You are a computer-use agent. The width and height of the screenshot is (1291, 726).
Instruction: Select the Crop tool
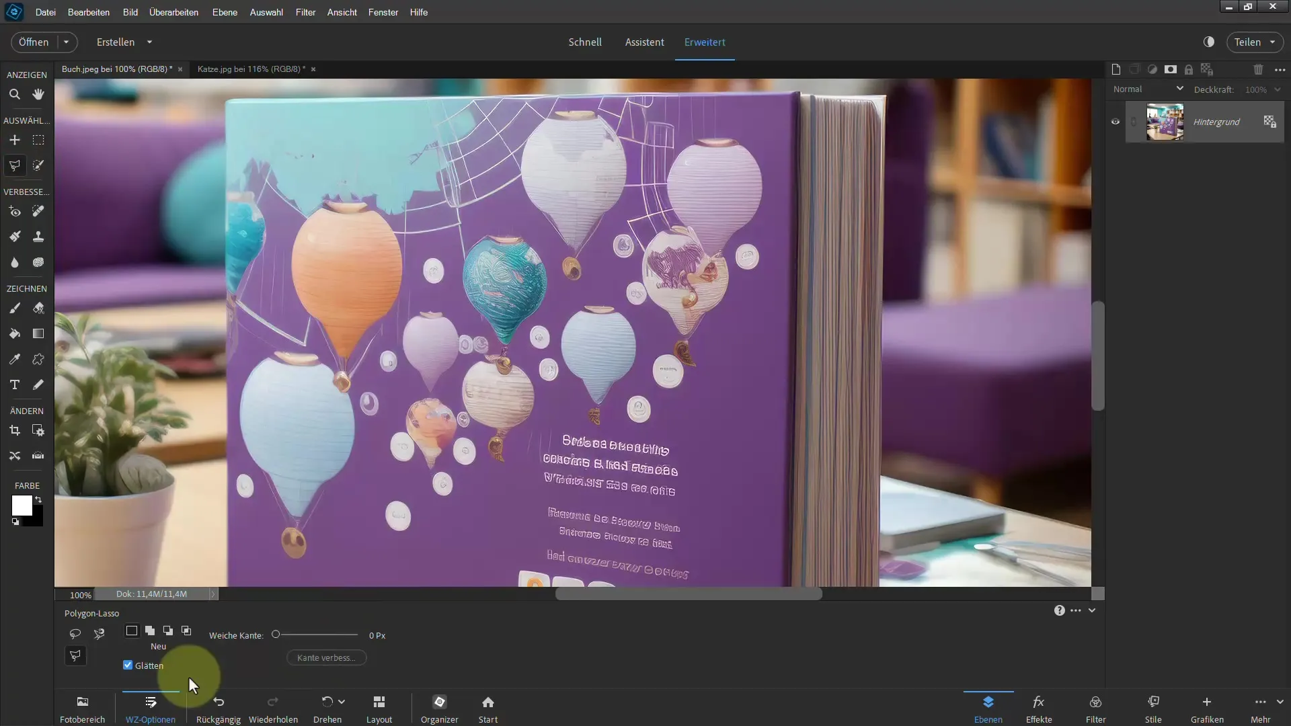click(x=14, y=430)
